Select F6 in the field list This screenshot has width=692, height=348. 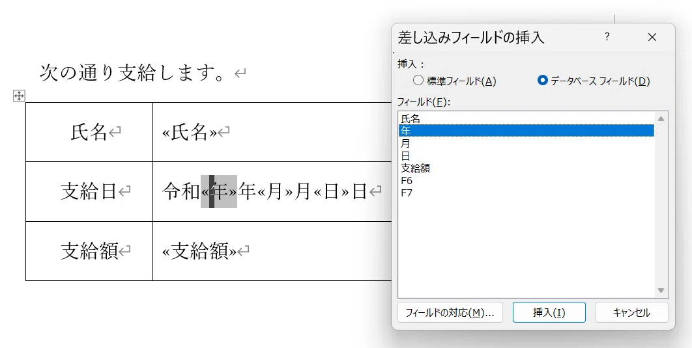coord(526,180)
